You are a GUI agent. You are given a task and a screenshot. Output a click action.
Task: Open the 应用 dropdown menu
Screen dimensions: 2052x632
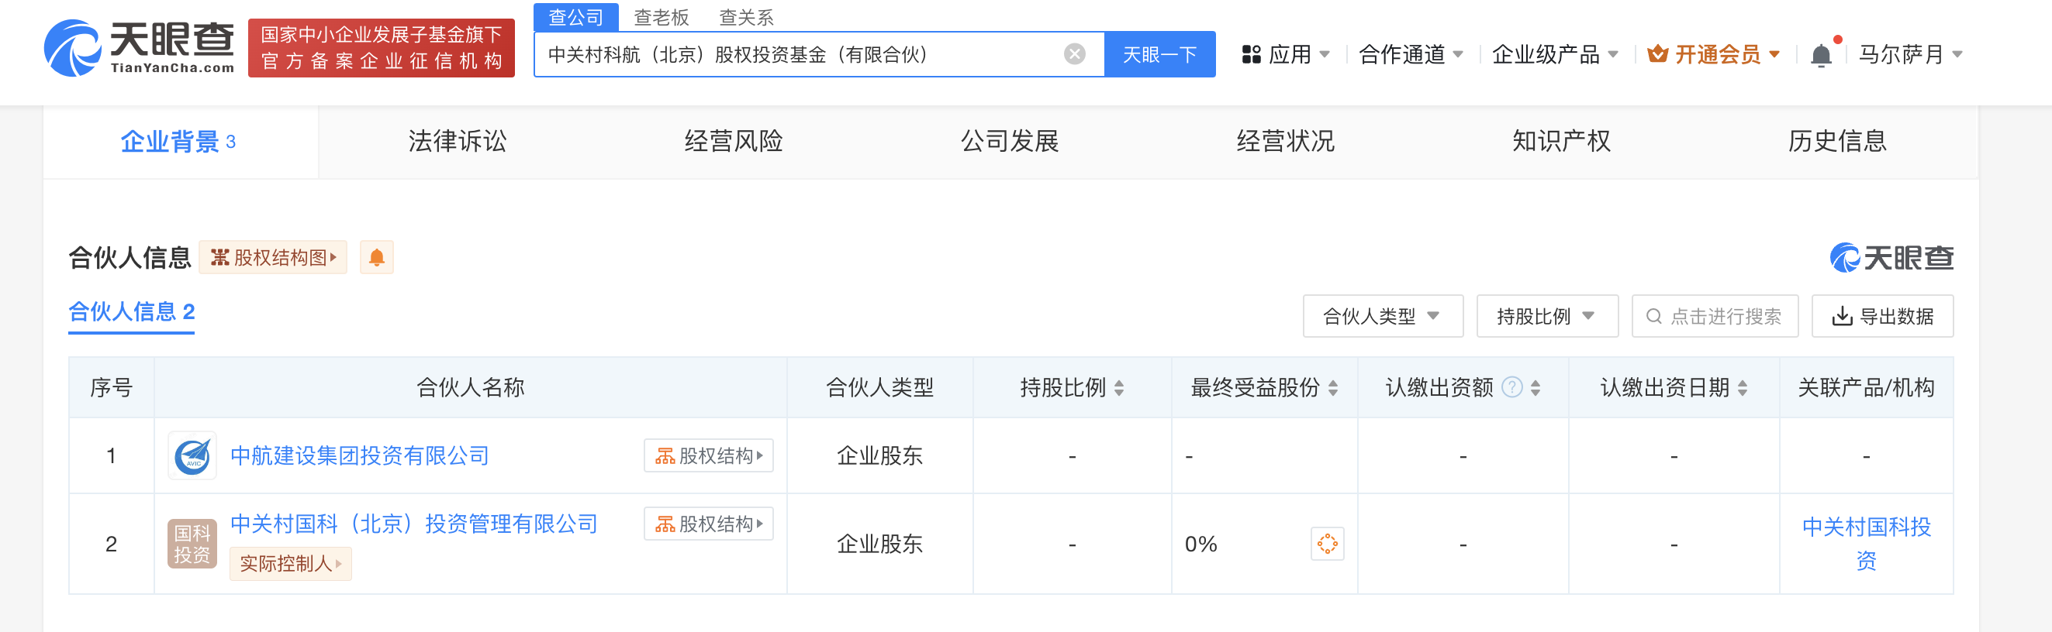coord(1287,55)
